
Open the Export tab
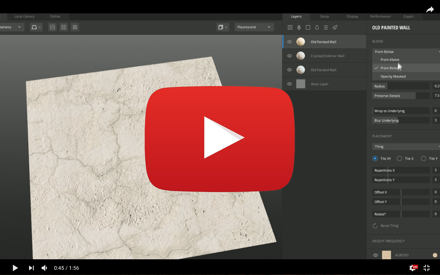409,16
